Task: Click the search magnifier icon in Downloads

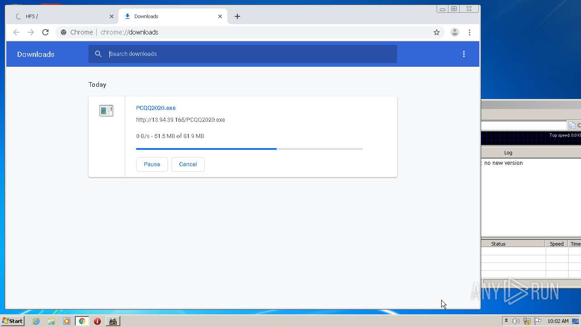Action: 98,54
